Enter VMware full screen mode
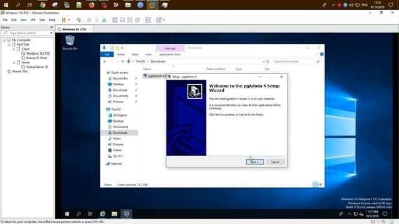The height and width of the screenshot is (224, 399). pyautogui.click(x=130, y=20)
